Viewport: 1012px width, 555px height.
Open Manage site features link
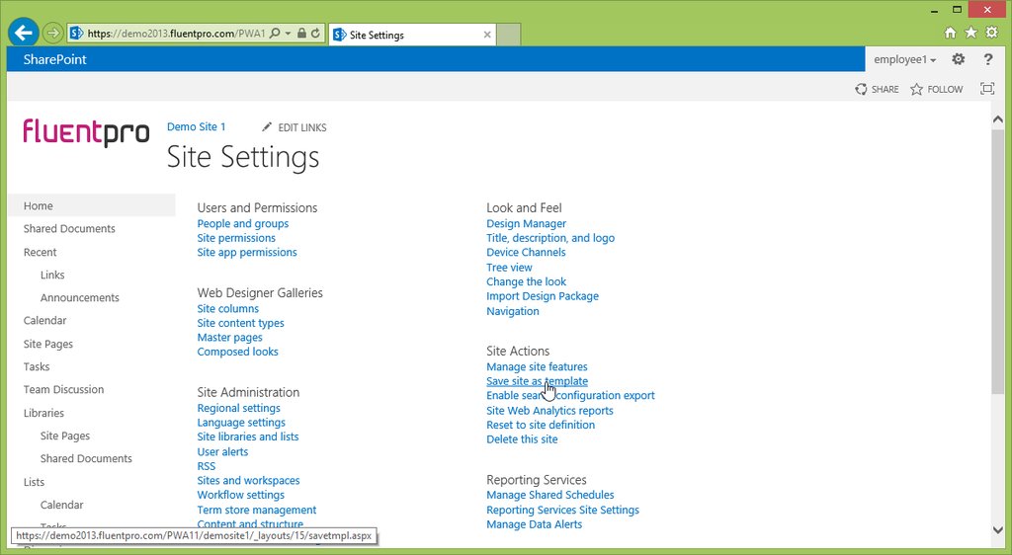click(537, 366)
